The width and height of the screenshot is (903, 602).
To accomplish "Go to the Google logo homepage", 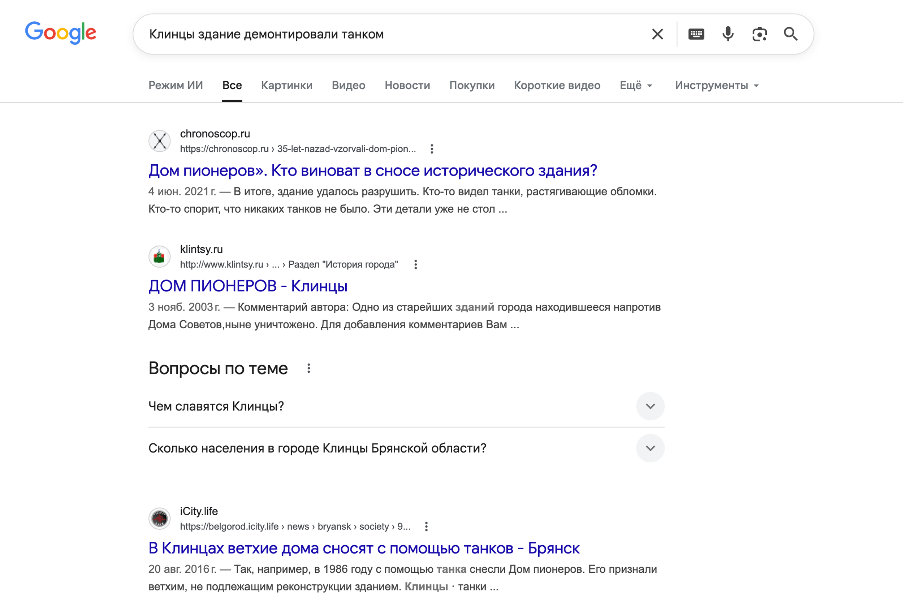I will [x=61, y=33].
